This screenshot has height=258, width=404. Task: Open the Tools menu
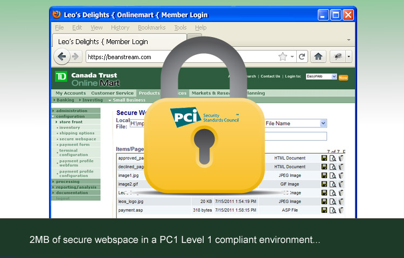coord(180,27)
